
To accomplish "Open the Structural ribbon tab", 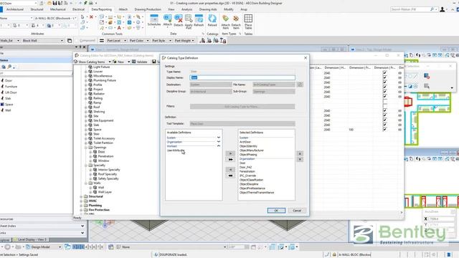I will click(x=37, y=9).
